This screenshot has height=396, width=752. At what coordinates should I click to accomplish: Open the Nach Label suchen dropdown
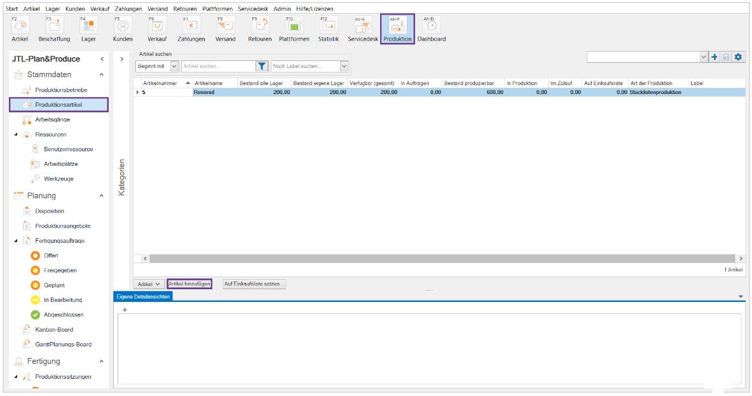(344, 66)
